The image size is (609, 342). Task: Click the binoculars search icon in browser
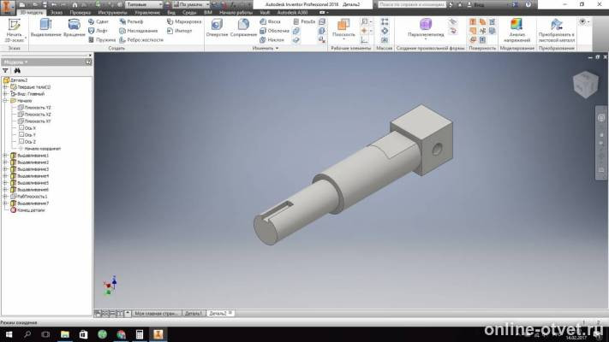17,71
